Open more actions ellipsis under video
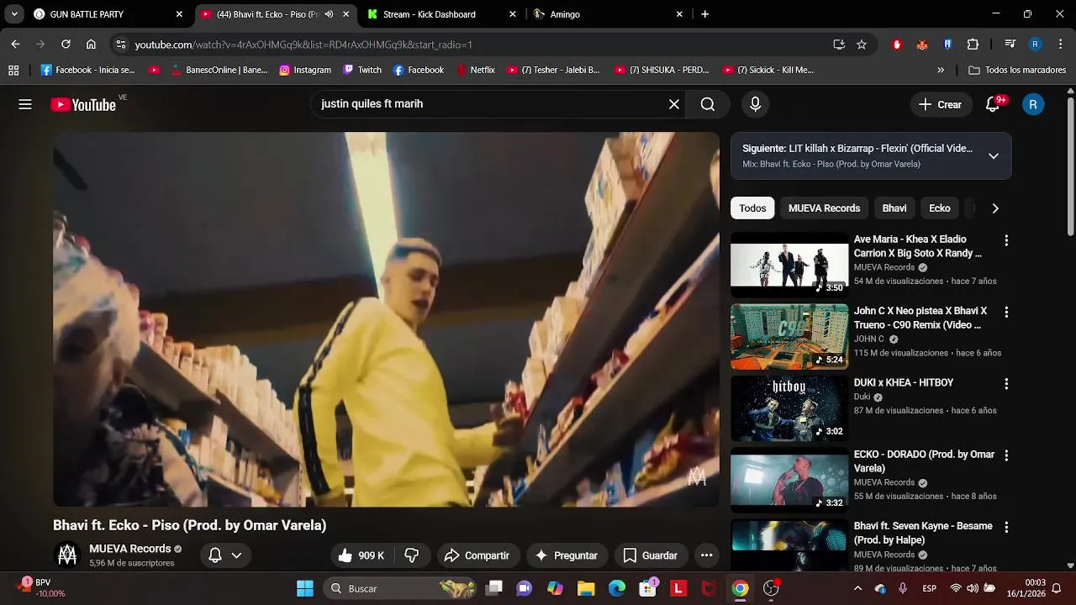 (x=706, y=555)
